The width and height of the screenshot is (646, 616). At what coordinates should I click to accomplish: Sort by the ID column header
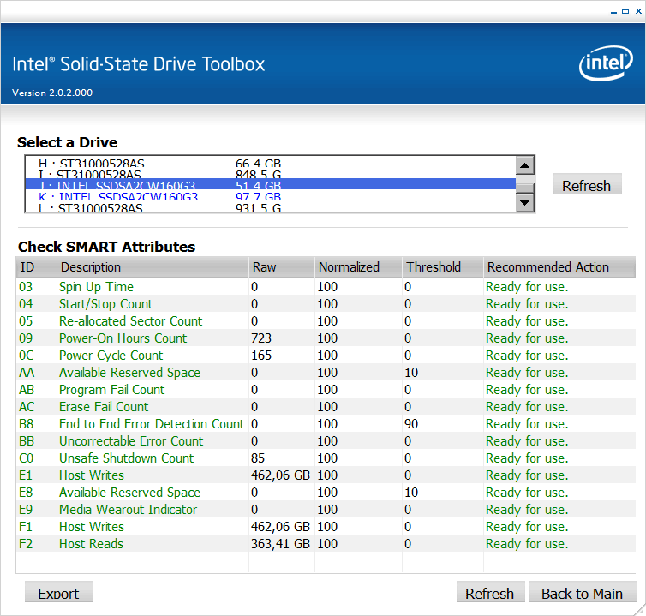(36, 267)
